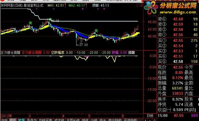Click the 卖④ price 42.60 row
Screen dimensions: 199x121
tap(178, 19)
